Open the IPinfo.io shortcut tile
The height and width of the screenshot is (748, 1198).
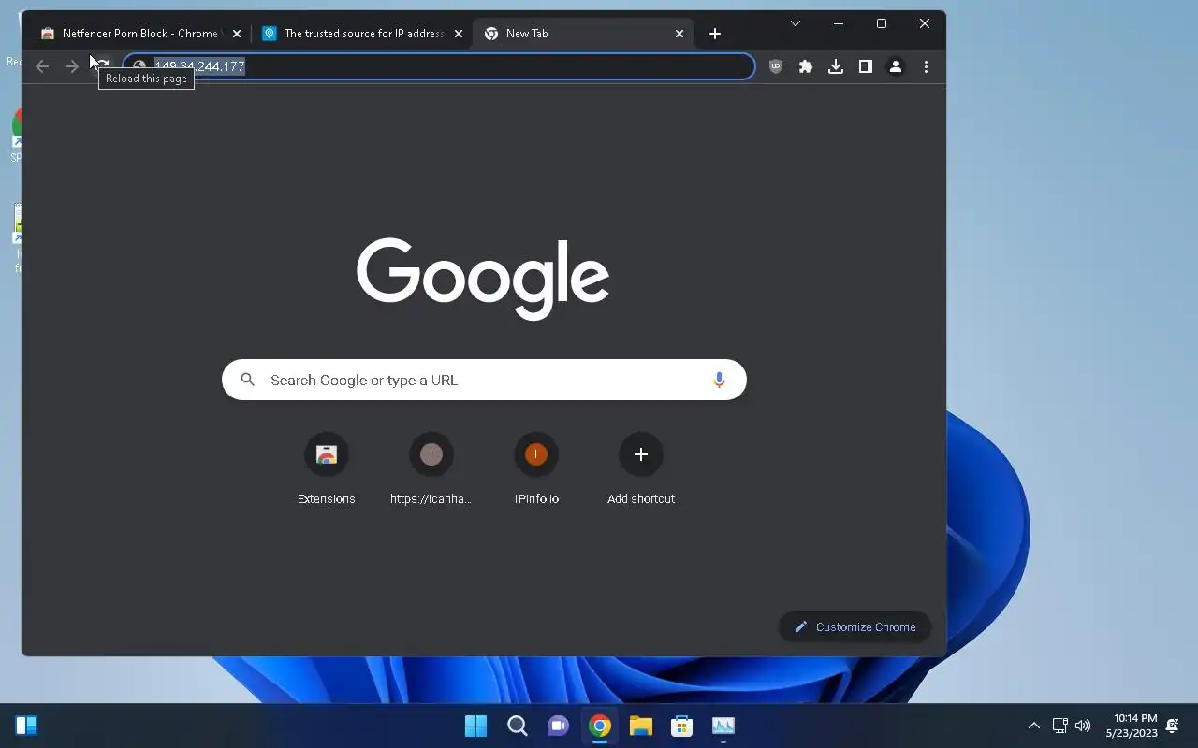pyautogui.click(x=536, y=468)
